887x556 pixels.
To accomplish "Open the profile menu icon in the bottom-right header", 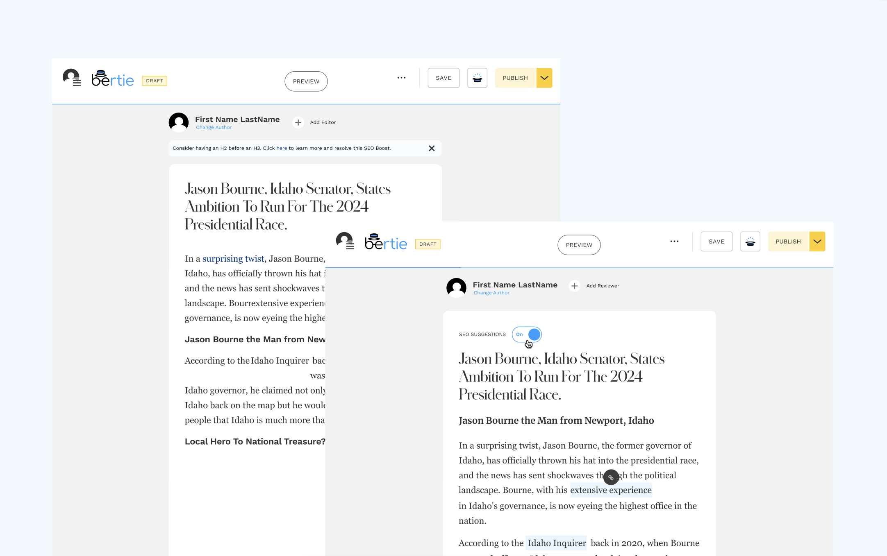I will tap(345, 241).
